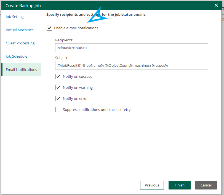Viewport: 224px width, 195px height.
Task: Toggle Enable e-mail notifications checkbox
Action: [49, 28]
